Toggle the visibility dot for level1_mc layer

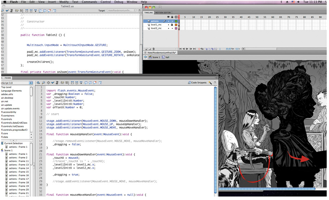(168, 25)
